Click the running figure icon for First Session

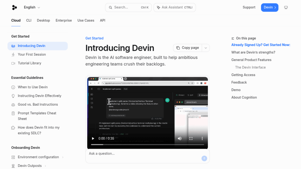point(13,55)
